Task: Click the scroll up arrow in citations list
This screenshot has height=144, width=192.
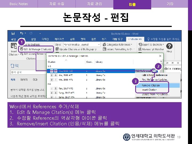Action: (x=161, y=61)
